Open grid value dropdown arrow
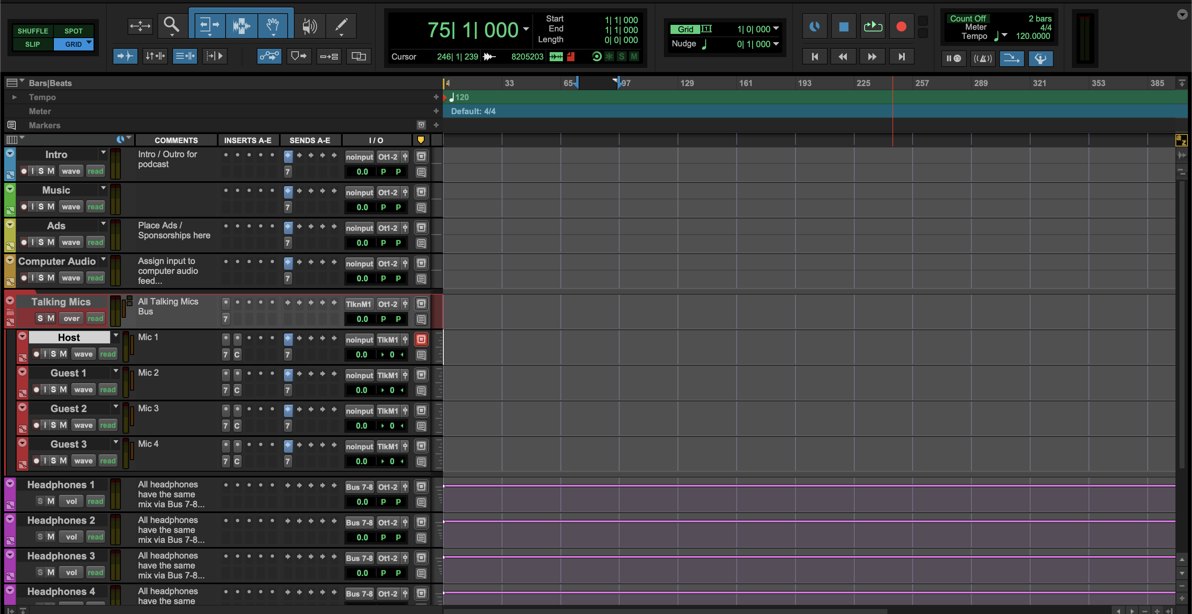Image resolution: width=1192 pixels, height=614 pixels. point(776,29)
